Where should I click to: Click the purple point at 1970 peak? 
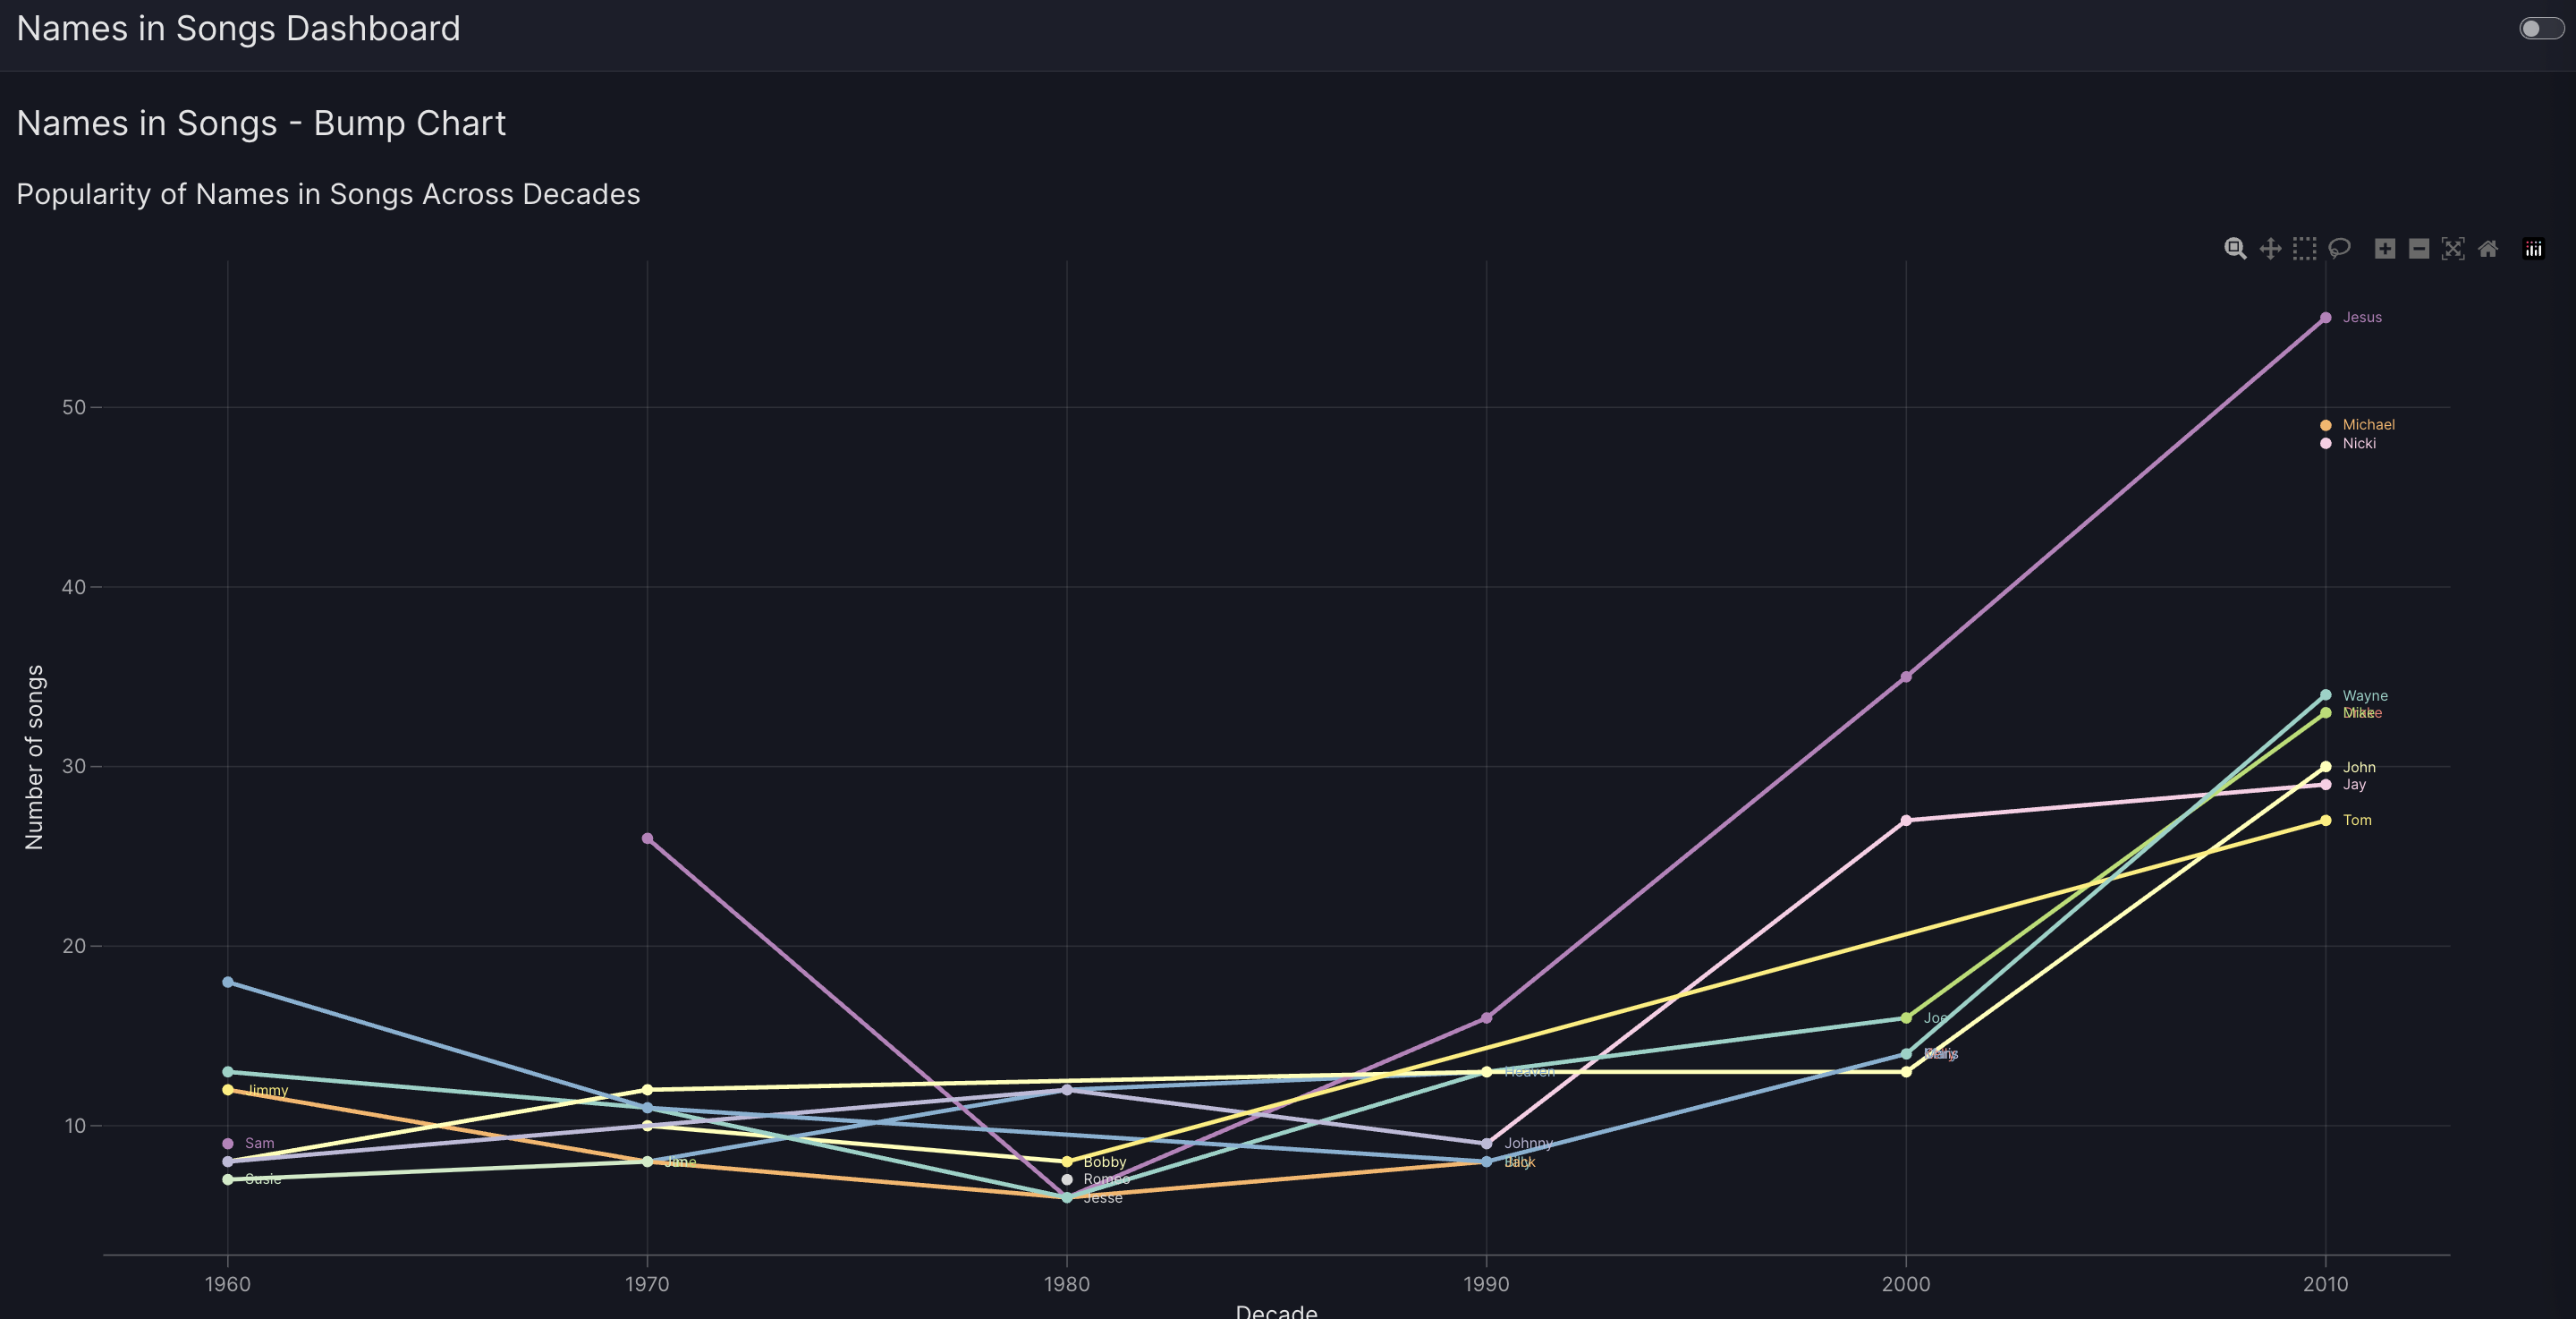tap(647, 838)
